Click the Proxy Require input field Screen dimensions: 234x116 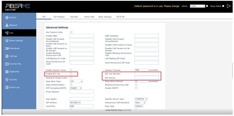[82, 92]
